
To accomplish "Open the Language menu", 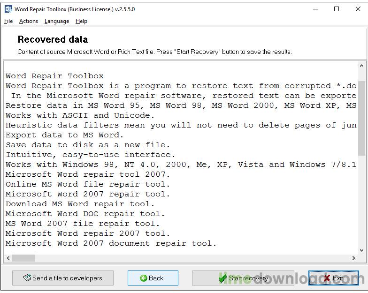I will (56, 21).
